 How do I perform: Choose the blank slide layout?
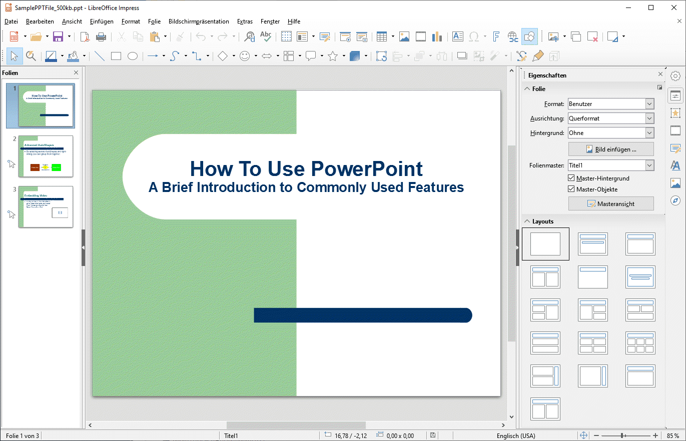(x=545, y=244)
